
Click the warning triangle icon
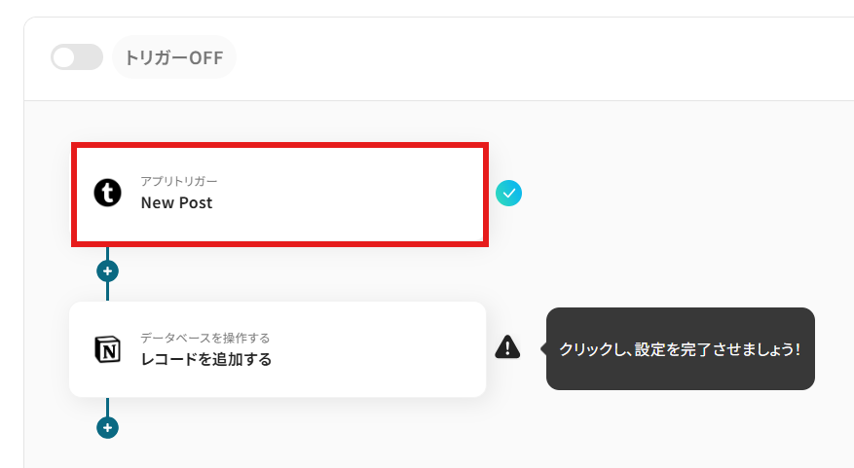coord(507,346)
